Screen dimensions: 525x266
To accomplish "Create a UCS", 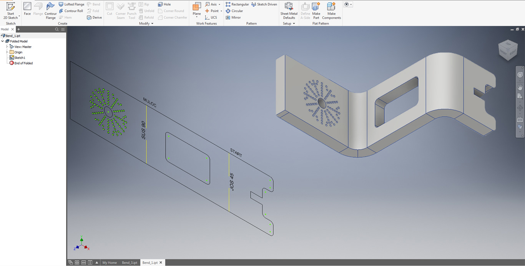I will pyautogui.click(x=211, y=17).
